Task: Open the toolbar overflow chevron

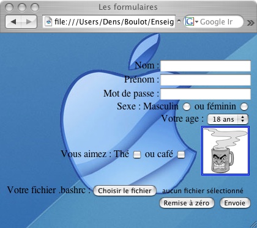Action: click(x=250, y=23)
